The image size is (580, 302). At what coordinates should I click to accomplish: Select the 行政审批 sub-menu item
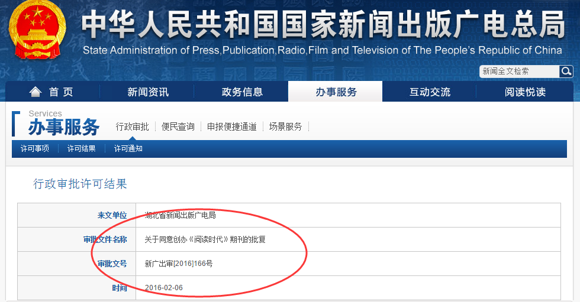click(132, 126)
